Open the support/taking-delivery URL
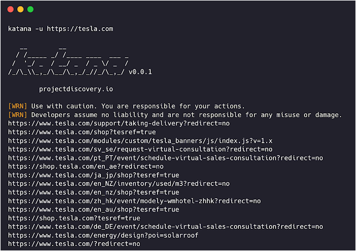 [x=119, y=123]
